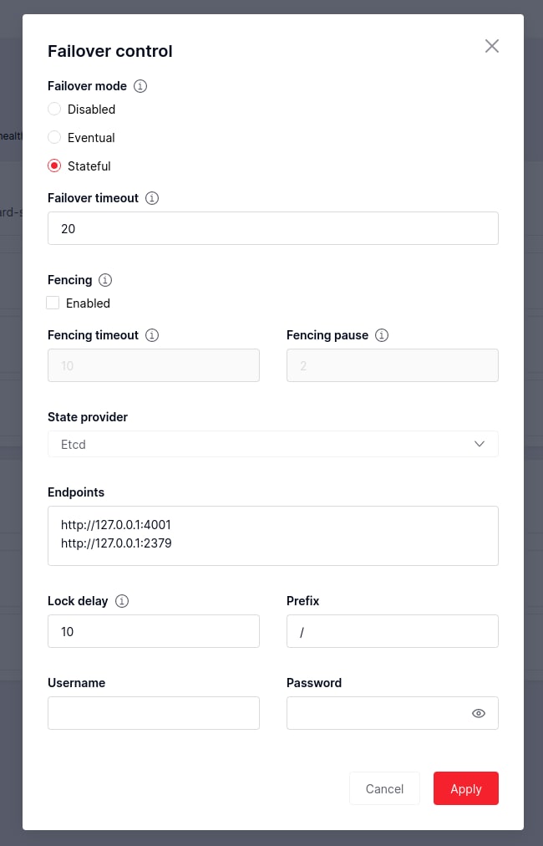
Task: Cancel the failover changes
Action: pyautogui.click(x=384, y=788)
